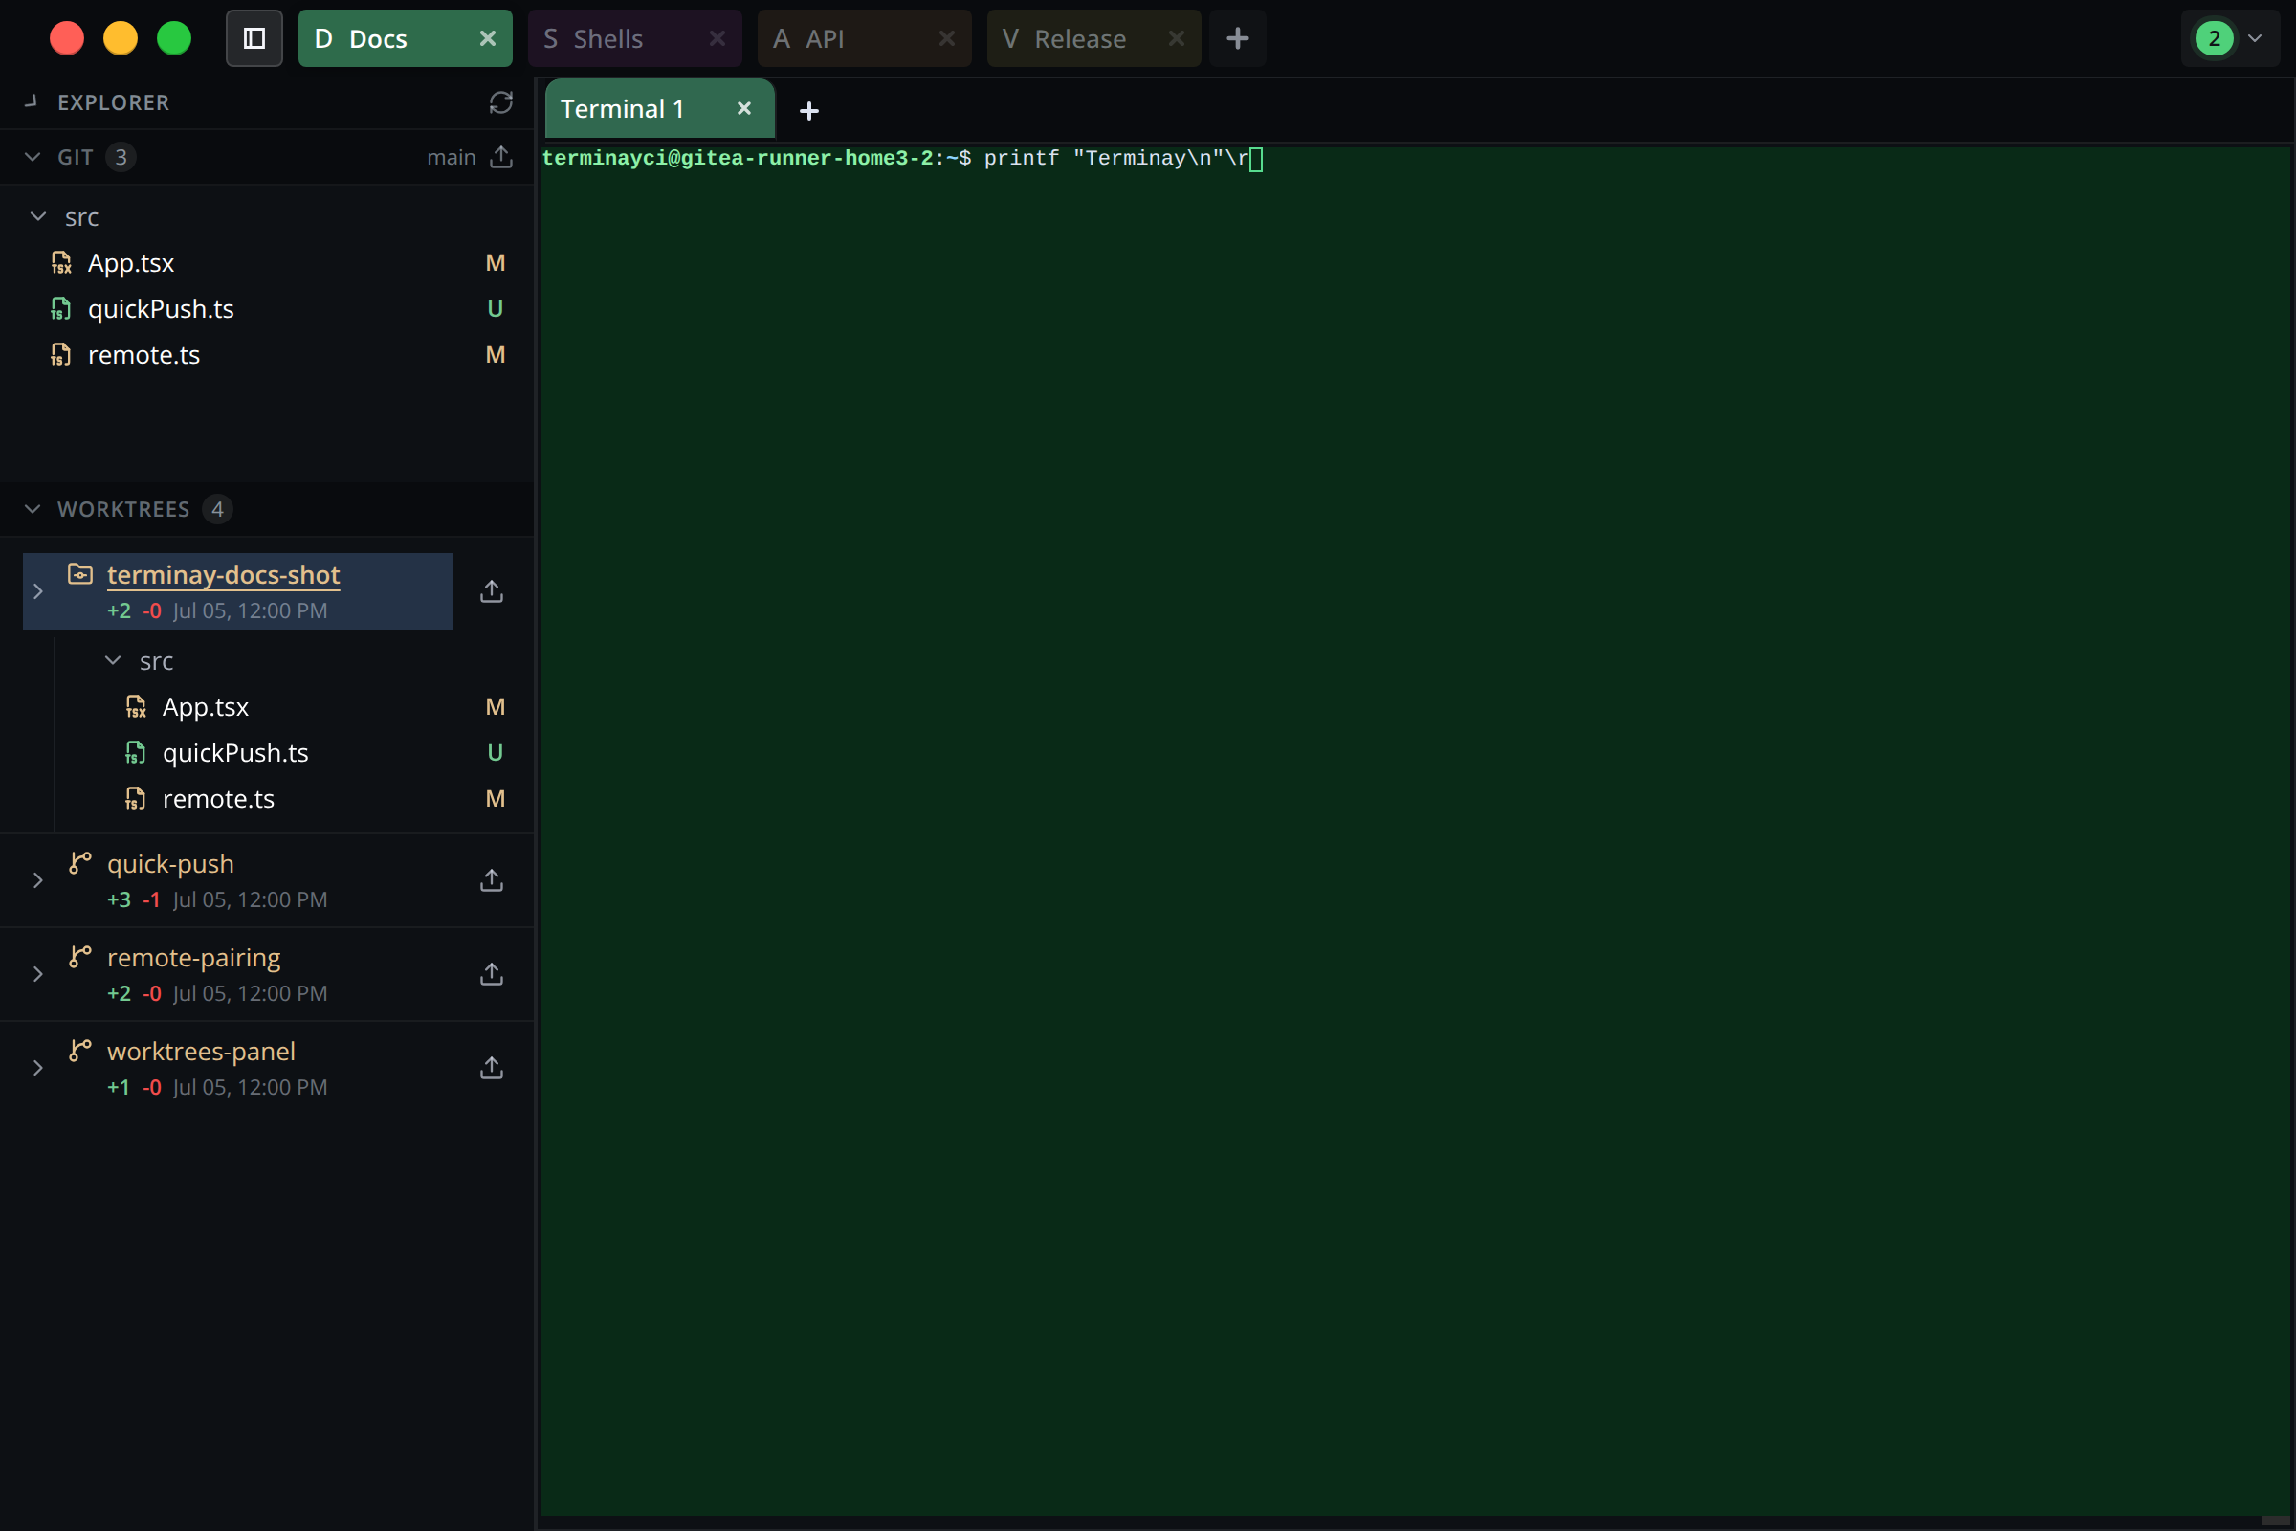Click remote.ts icon under terminay-docs-shot
Image resolution: width=2296 pixels, height=1531 pixels.
click(x=136, y=799)
